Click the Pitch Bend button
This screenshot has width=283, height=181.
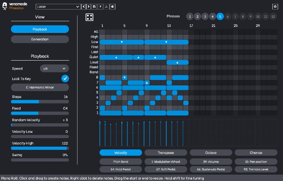121,162
